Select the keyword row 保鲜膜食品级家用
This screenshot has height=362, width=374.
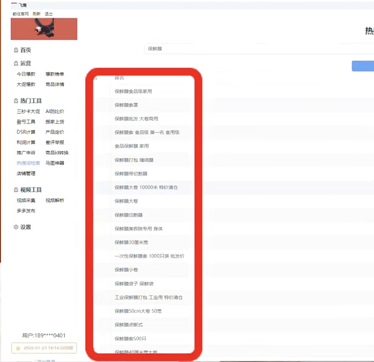[133, 91]
